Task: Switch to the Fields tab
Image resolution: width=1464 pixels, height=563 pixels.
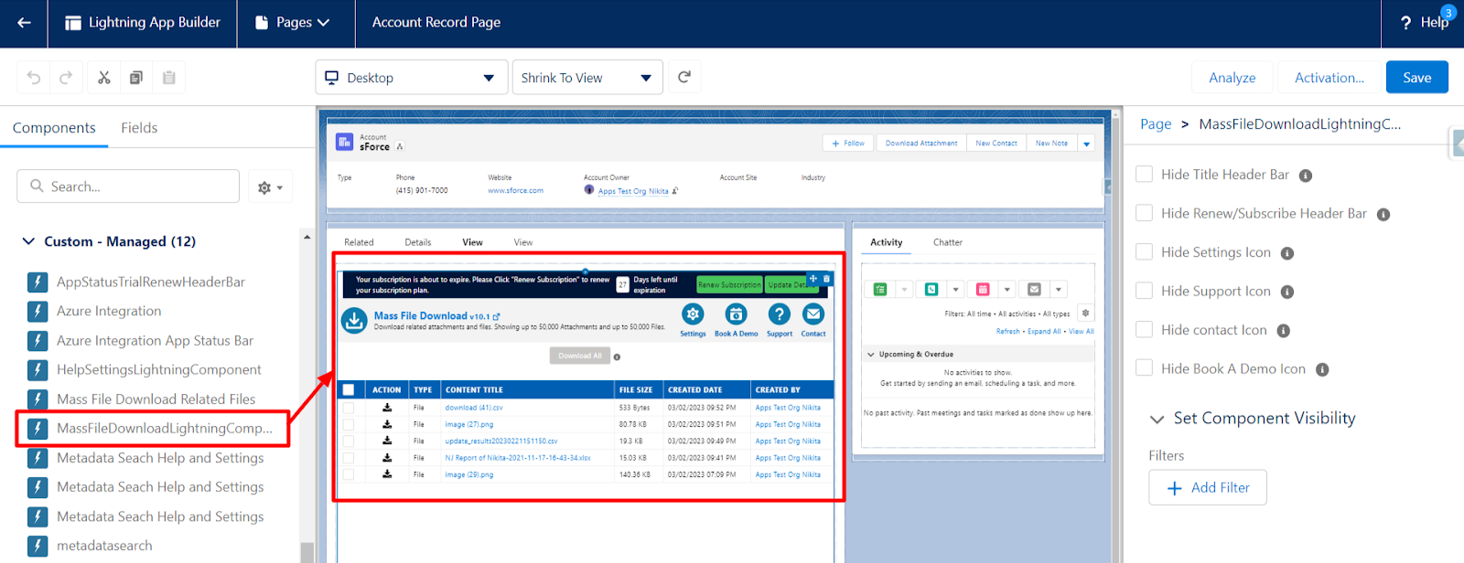Action: (139, 128)
